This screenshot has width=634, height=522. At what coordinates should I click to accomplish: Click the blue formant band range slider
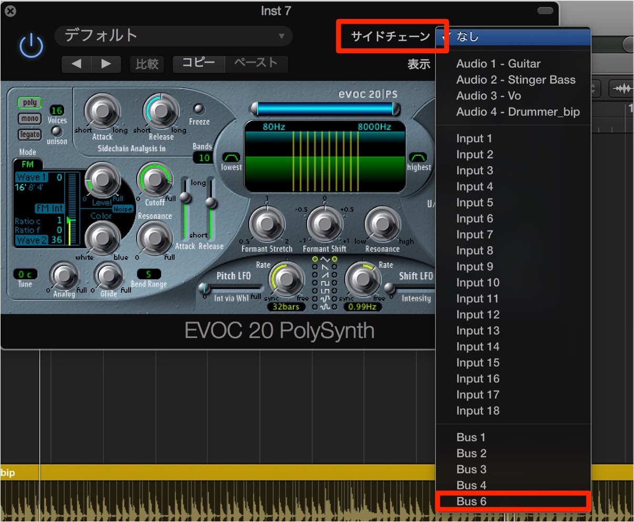point(325,109)
